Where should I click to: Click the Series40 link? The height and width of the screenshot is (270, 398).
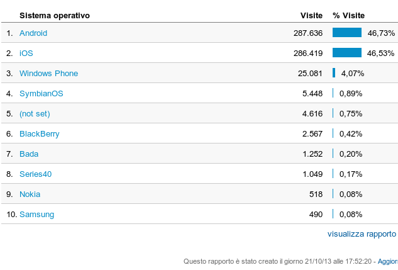(x=35, y=174)
